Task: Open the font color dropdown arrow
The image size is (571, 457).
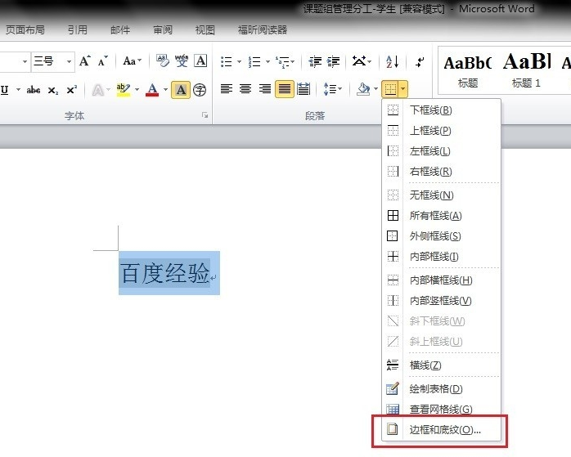Action: [x=165, y=89]
